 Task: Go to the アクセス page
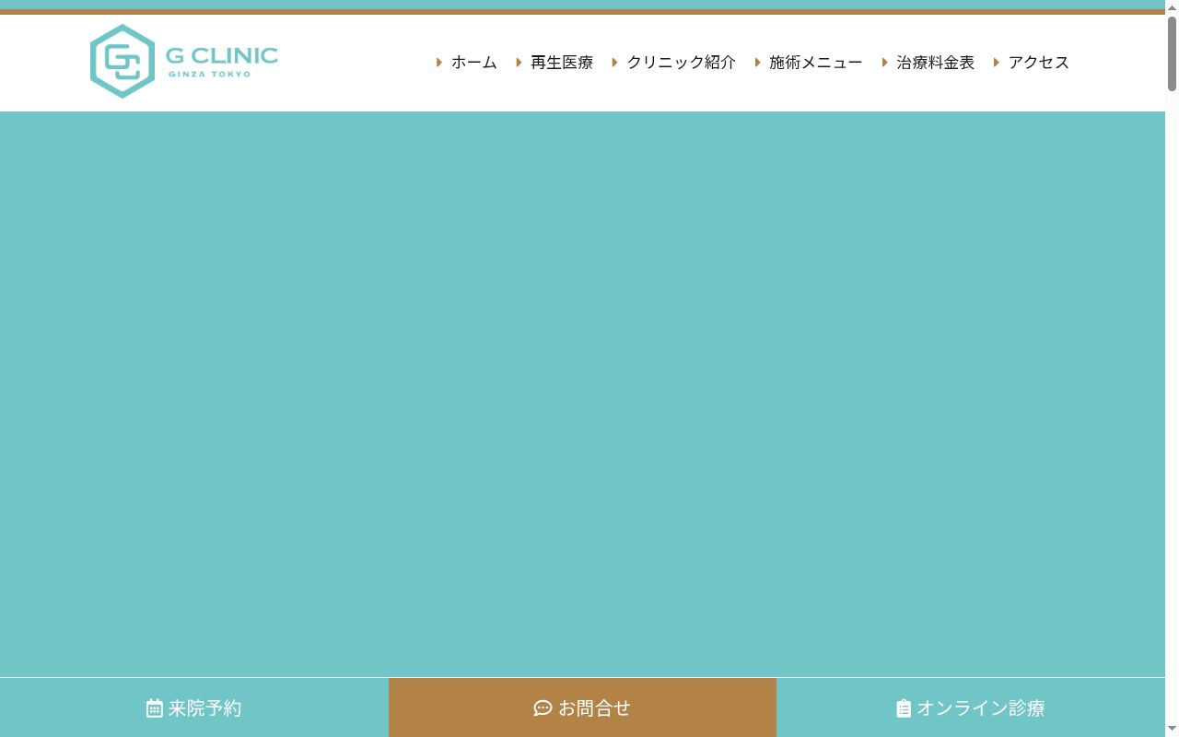point(1039,63)
